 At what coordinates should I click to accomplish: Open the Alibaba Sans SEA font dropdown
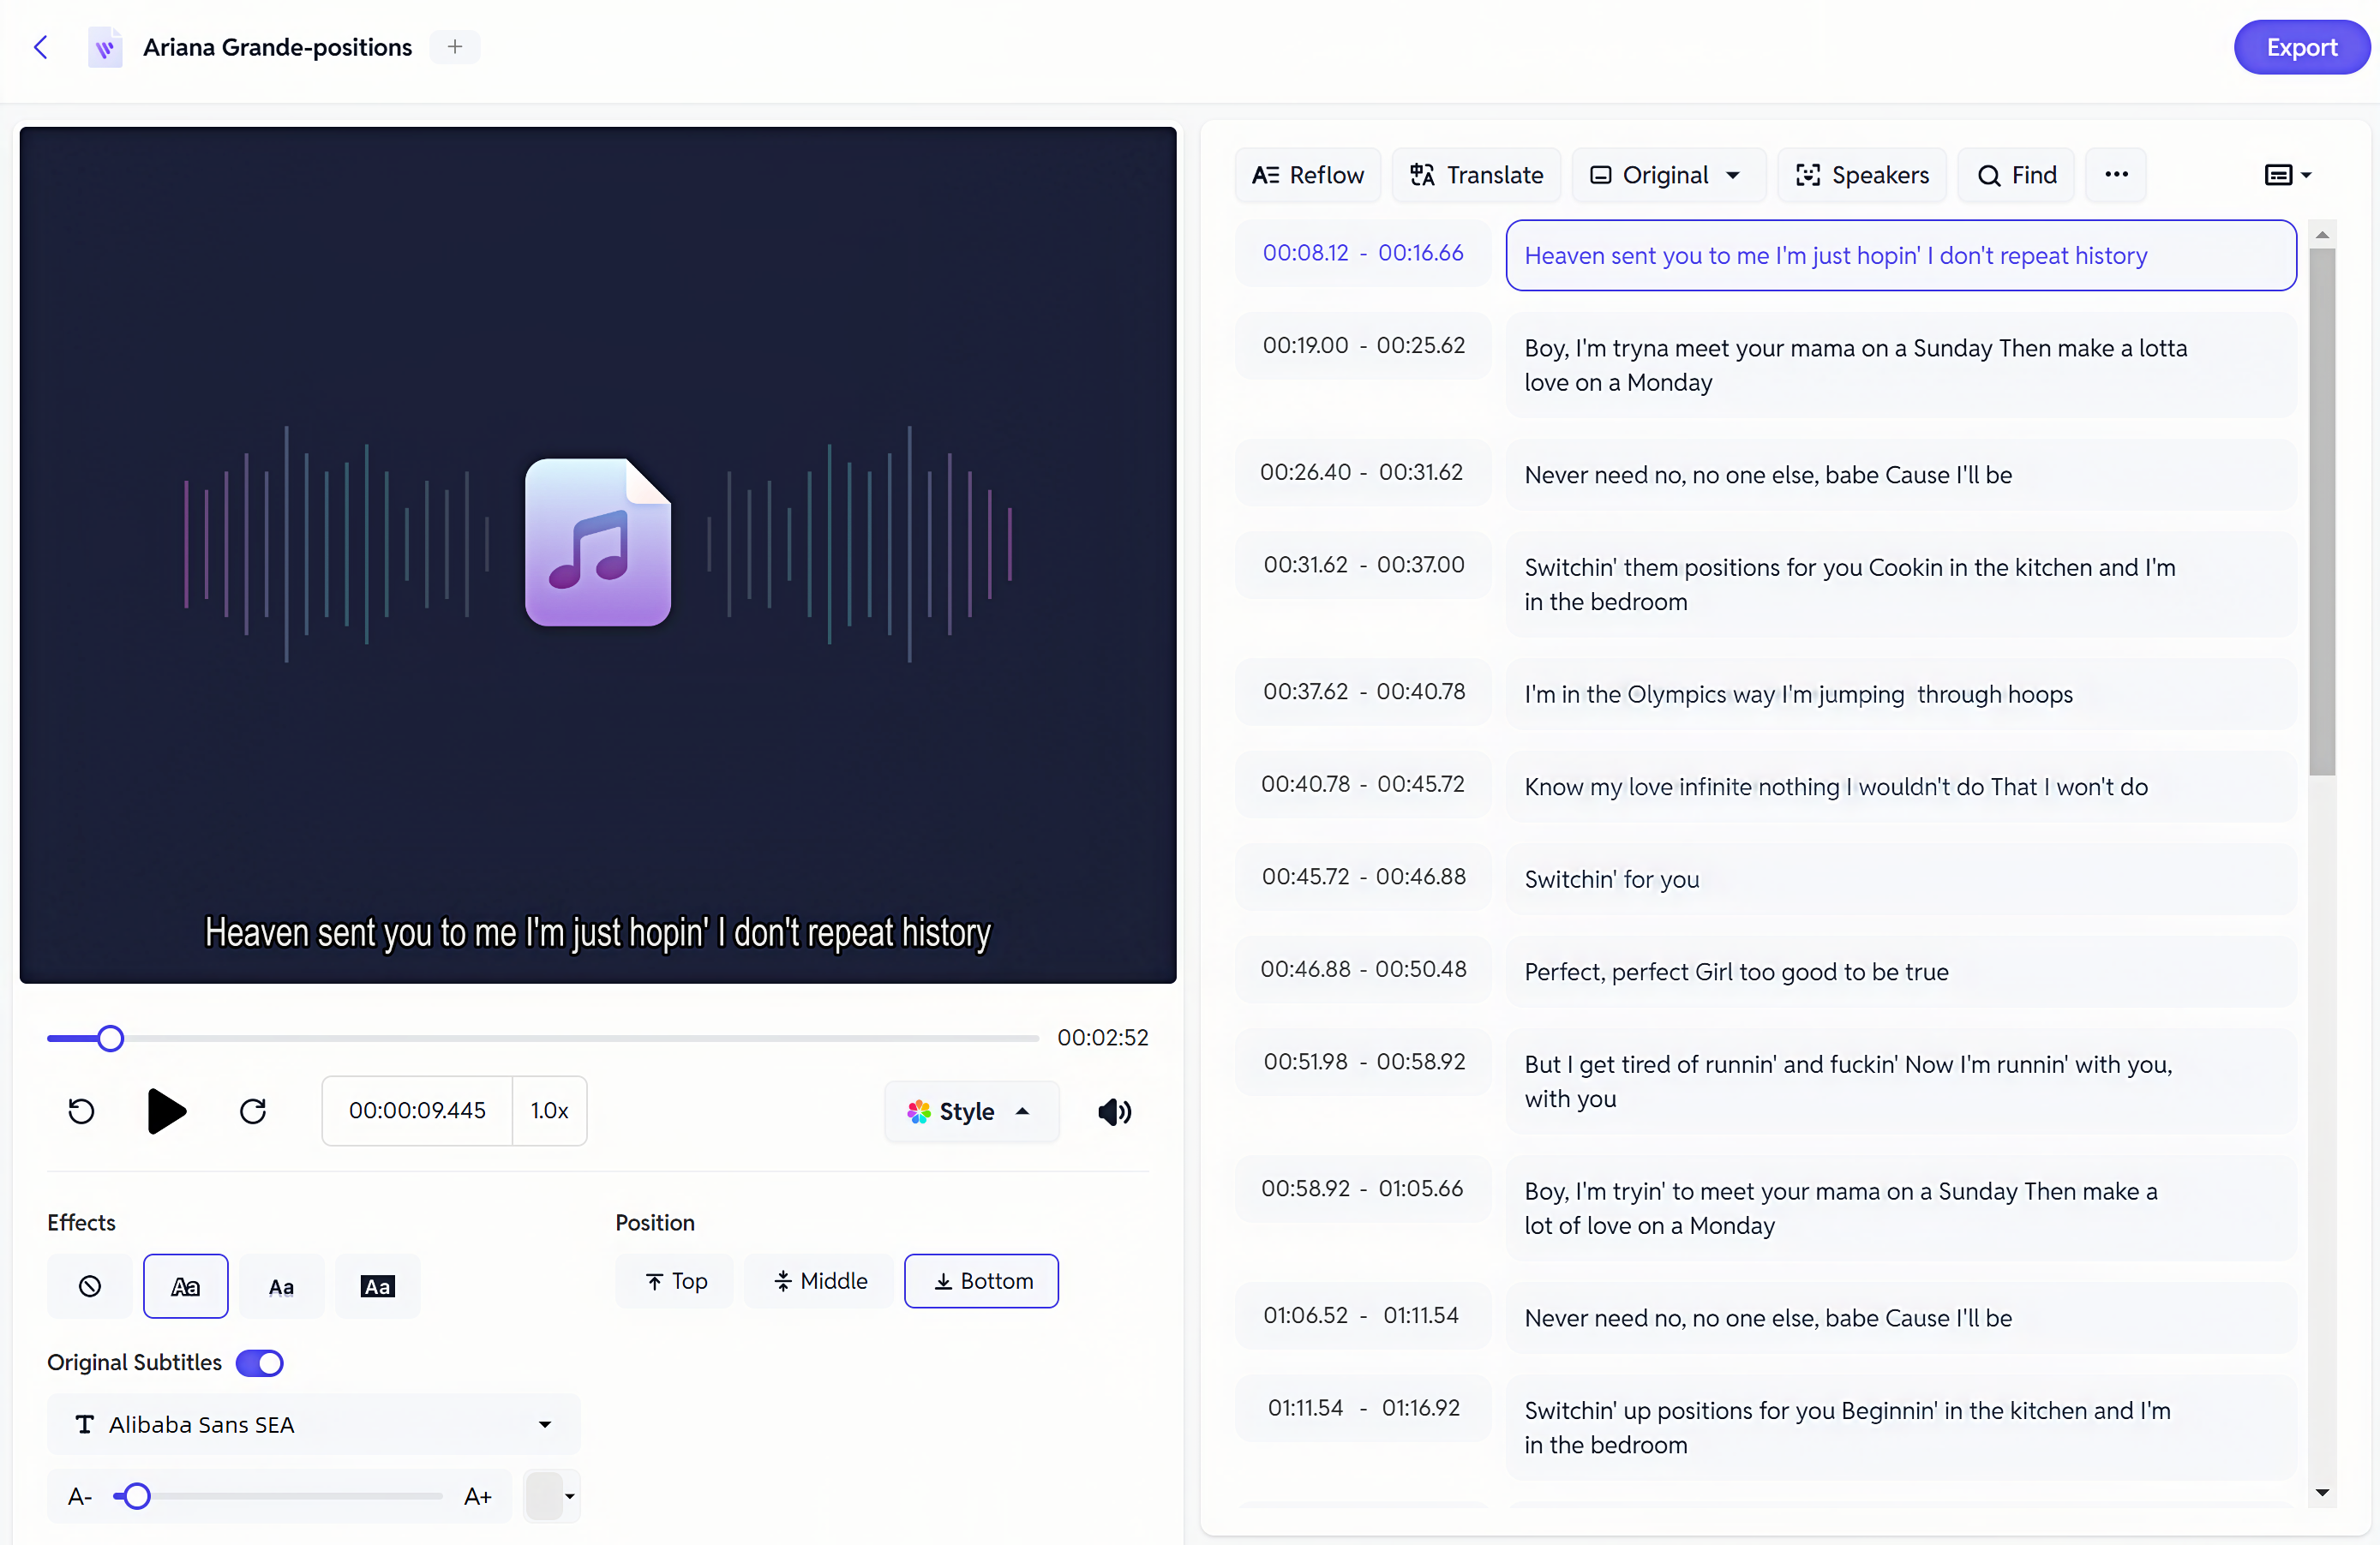coord(545,1423)
